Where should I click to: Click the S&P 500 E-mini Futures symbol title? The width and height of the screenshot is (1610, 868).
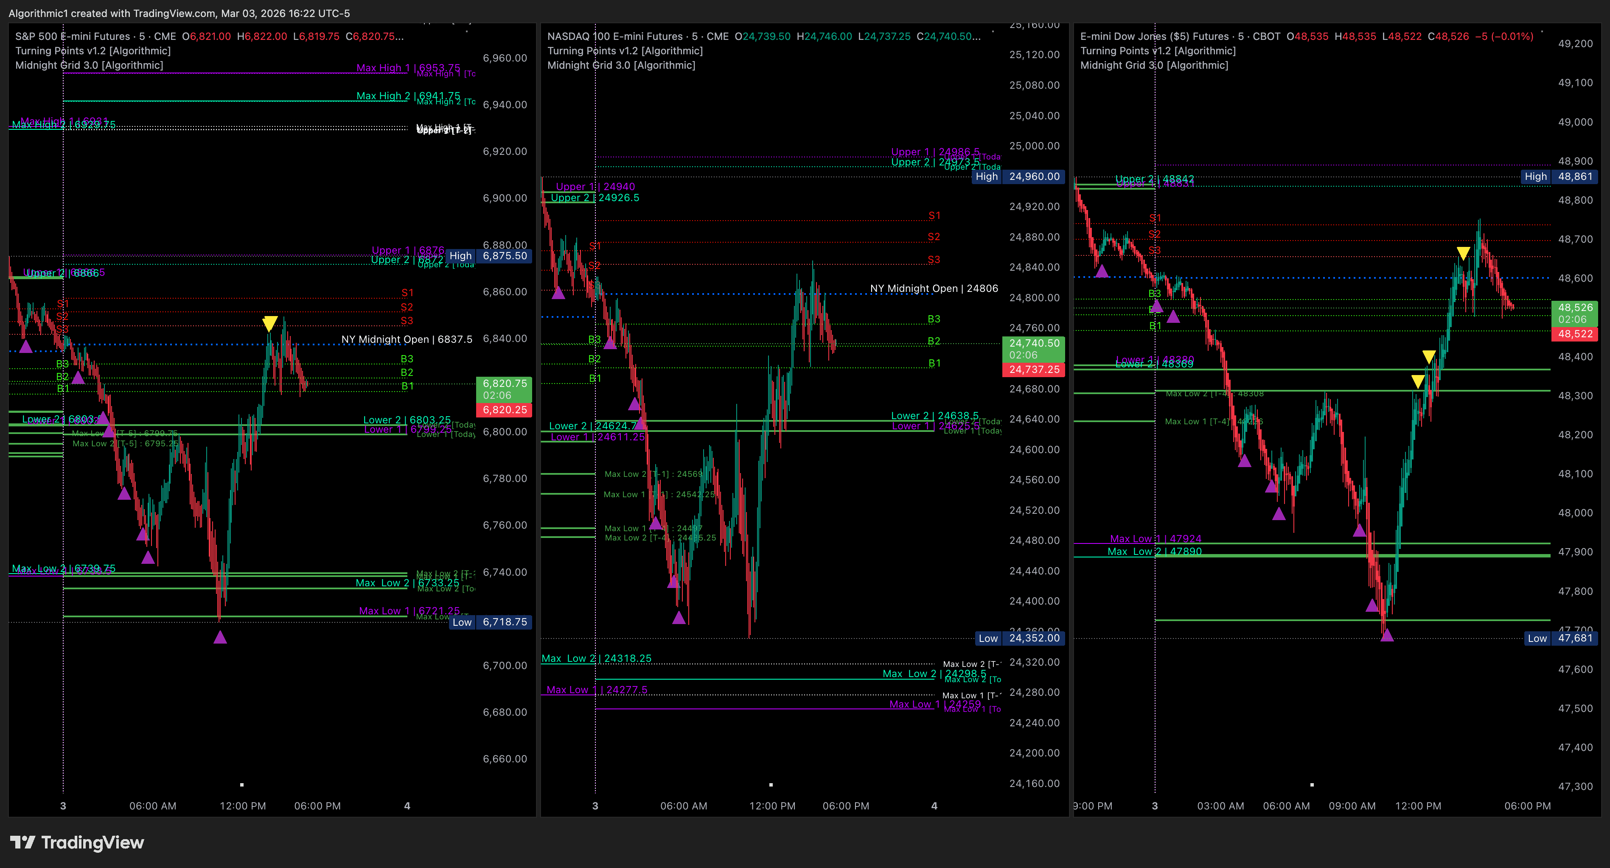(x=73, y=36)
